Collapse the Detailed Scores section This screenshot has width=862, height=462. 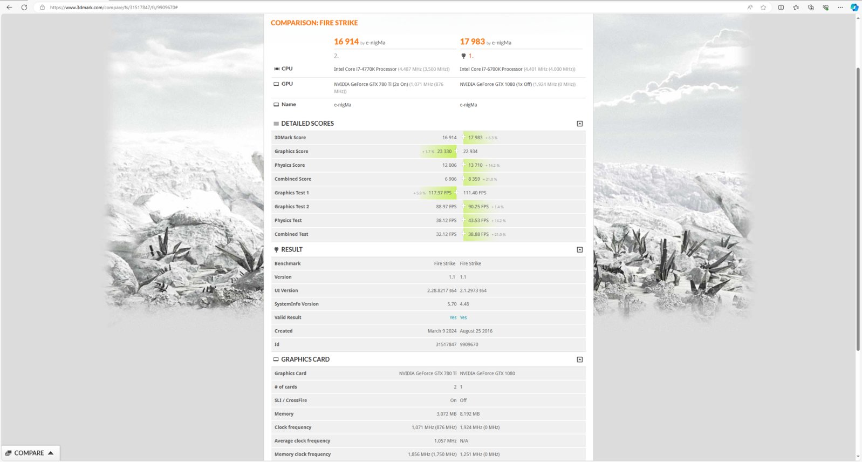tap(580, 124)
